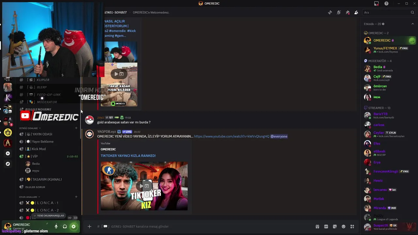Viewport: 418px width, 235px height.
Task: Collapse the OYUN ANALLARI category
Action: (x=29, y=197)
